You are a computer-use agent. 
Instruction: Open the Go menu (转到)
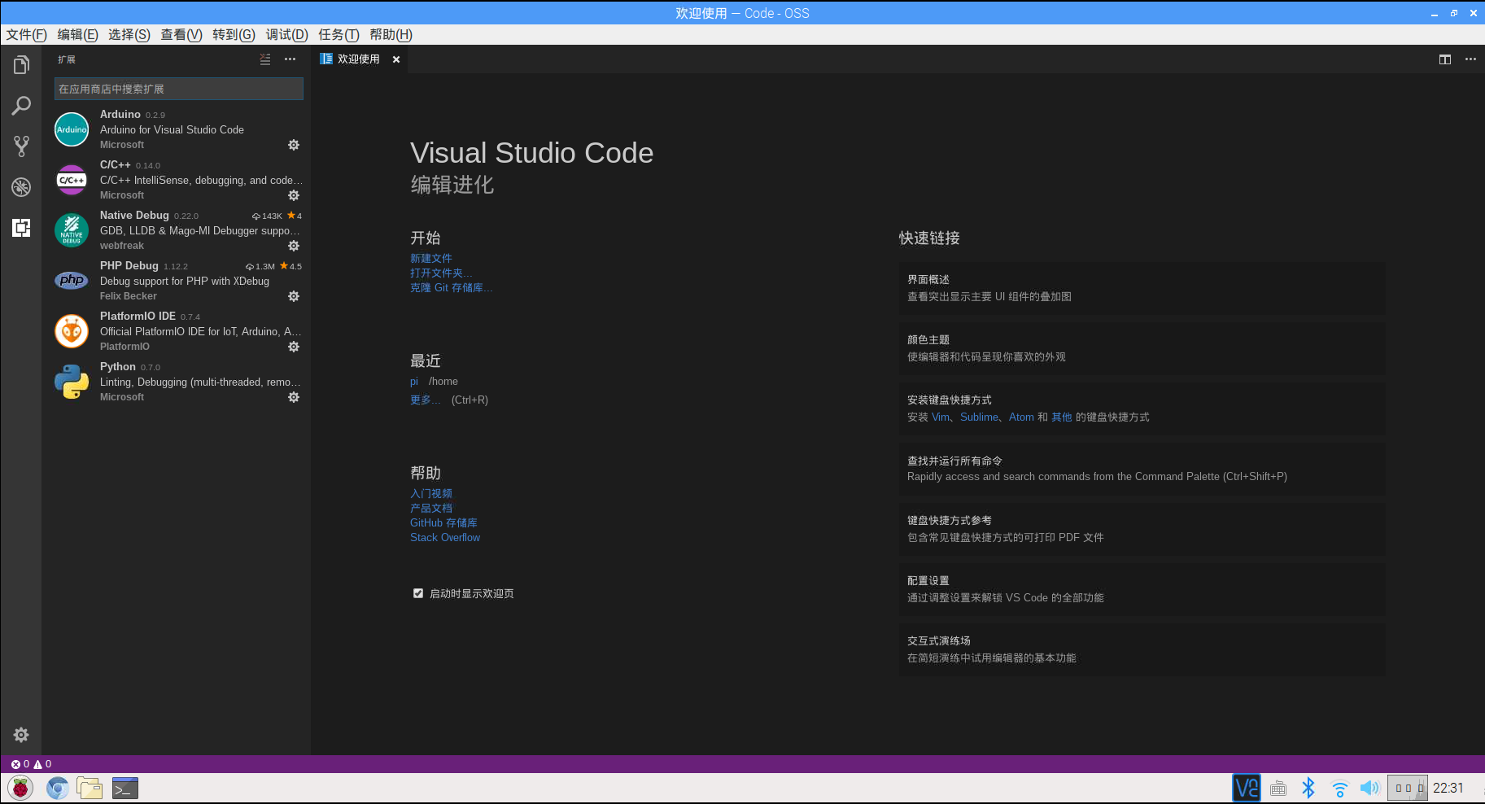234,34
